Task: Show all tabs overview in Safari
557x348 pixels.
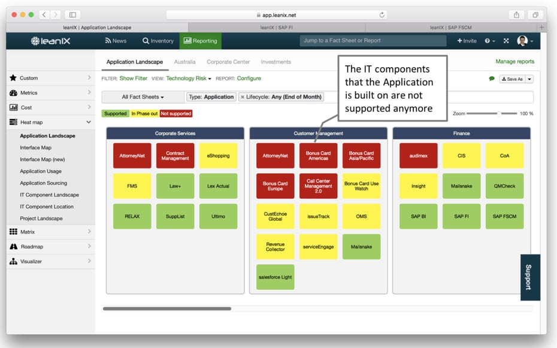Action: coord(535,14)
